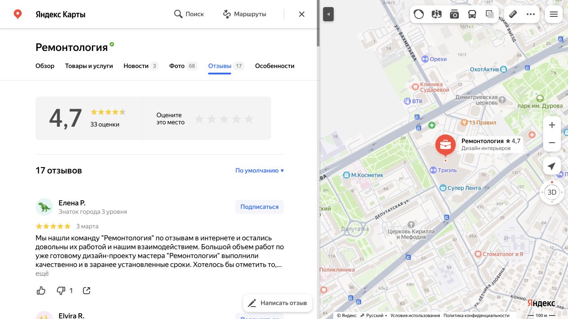Open the Поиск search
Screen dimensions: 568x319
[x=189, y=14]
